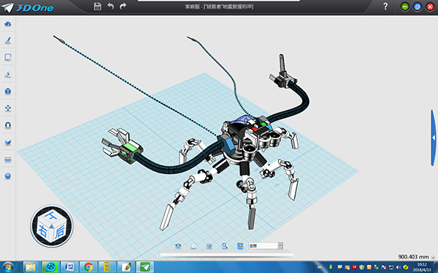Open help via the question mark icon
The height and width of the screenshot is (273, 438).
[385, 7]
